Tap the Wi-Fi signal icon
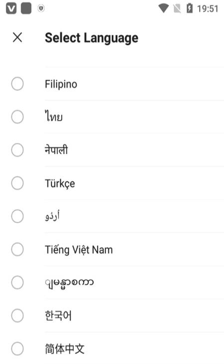 164,8
